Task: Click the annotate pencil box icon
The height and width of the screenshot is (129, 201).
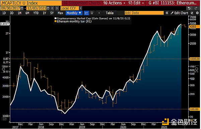Action: [192, 13]
